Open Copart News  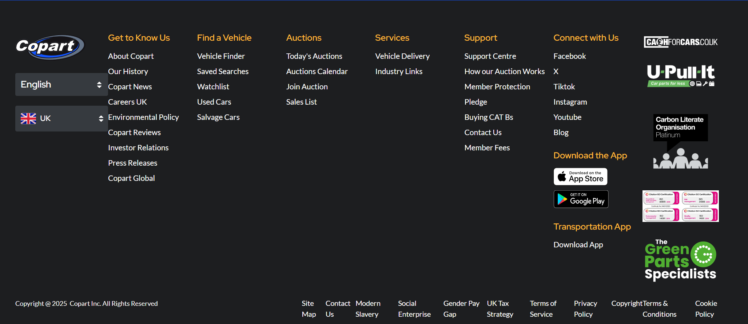[130, 87]
